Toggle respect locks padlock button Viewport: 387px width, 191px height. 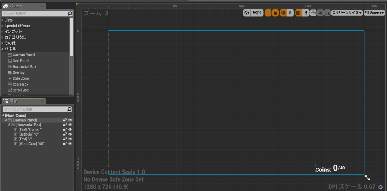point(276,13)
